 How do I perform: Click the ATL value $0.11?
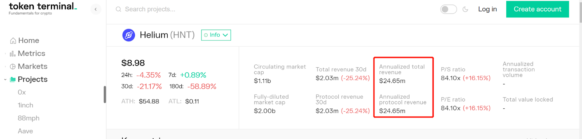[x=192, y=102]
